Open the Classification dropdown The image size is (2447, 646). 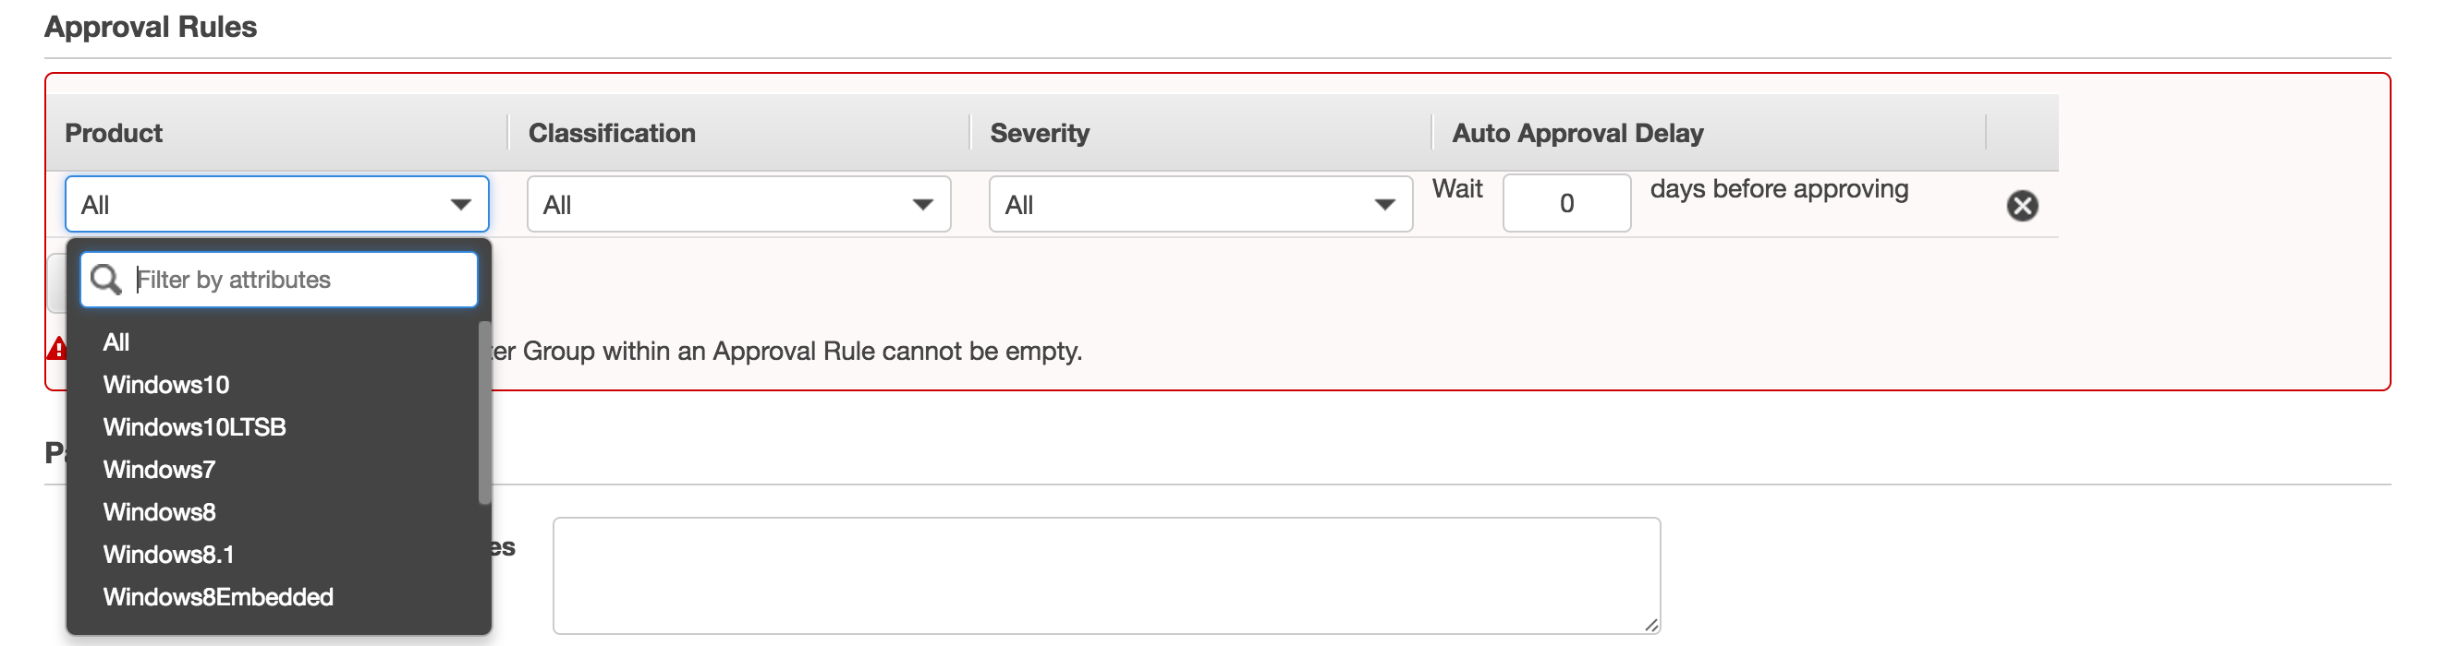coord(738,204)
